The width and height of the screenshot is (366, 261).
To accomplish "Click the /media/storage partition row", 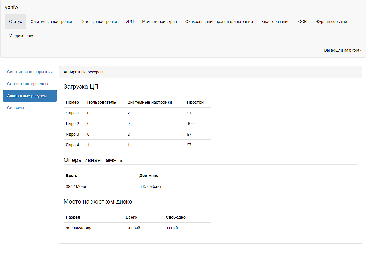I will click(x=79, y=228).
